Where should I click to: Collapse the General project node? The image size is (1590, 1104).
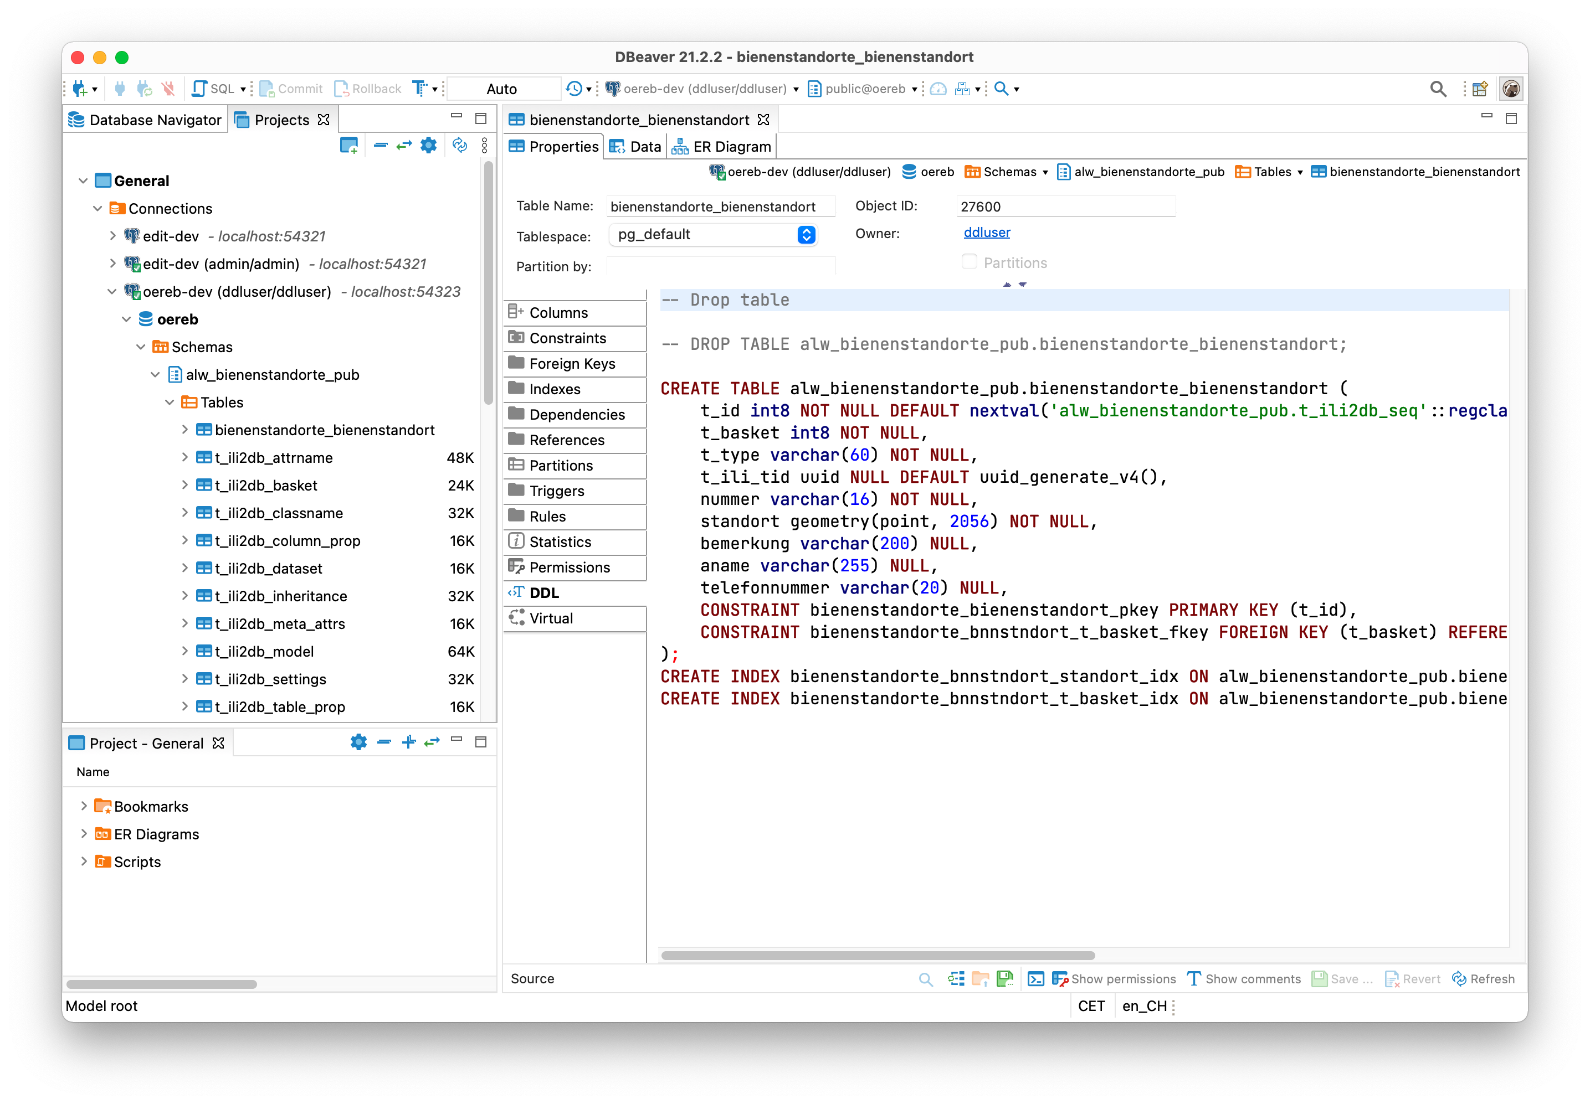pos(83,180)
